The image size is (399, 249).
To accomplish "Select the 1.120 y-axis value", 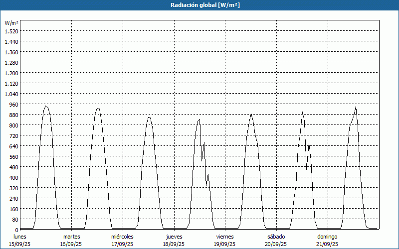I will tap(11, 84).
